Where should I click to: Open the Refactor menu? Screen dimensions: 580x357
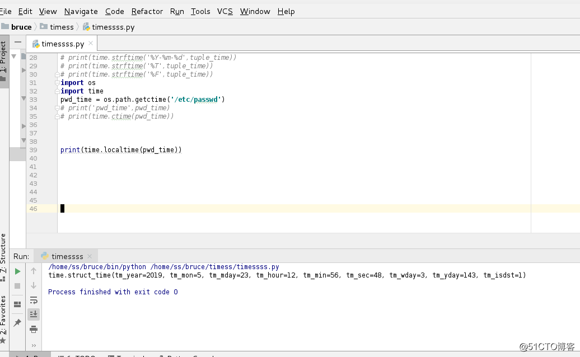[147, 11]
